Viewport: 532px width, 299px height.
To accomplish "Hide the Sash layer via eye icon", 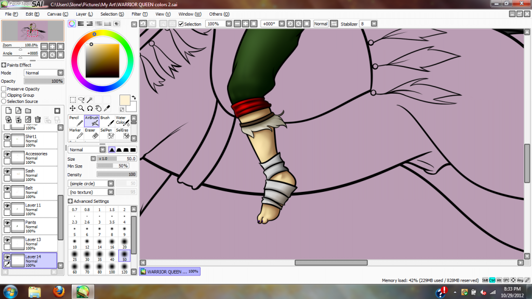I will point(7,171).
